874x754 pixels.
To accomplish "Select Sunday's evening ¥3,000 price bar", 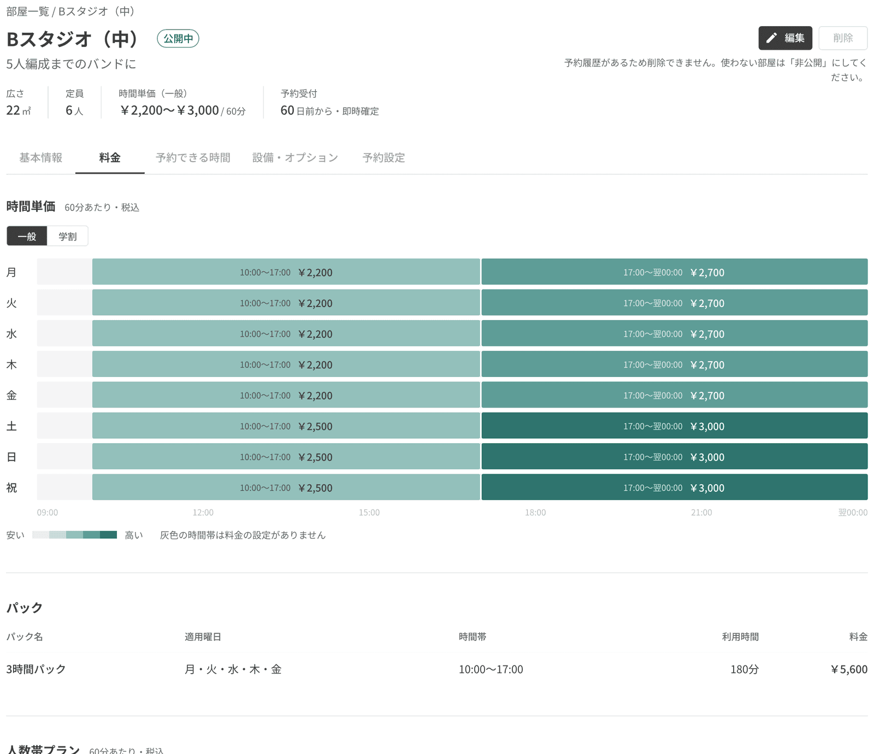I will (675, 457).
